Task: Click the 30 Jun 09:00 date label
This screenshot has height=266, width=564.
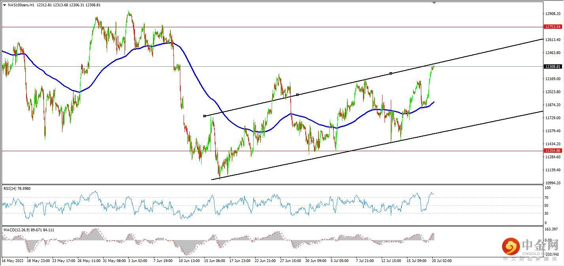Action: (316, 261)
